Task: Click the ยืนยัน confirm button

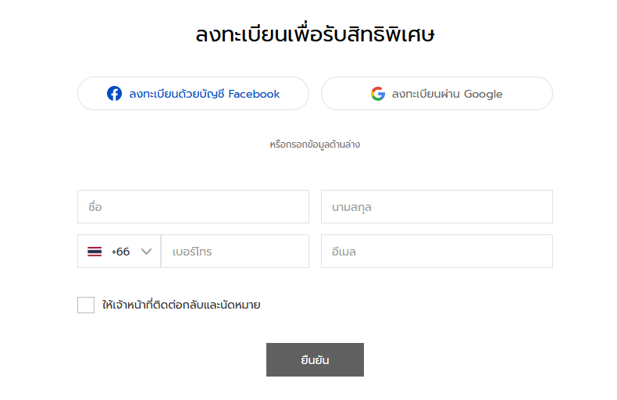Action: 315,359
